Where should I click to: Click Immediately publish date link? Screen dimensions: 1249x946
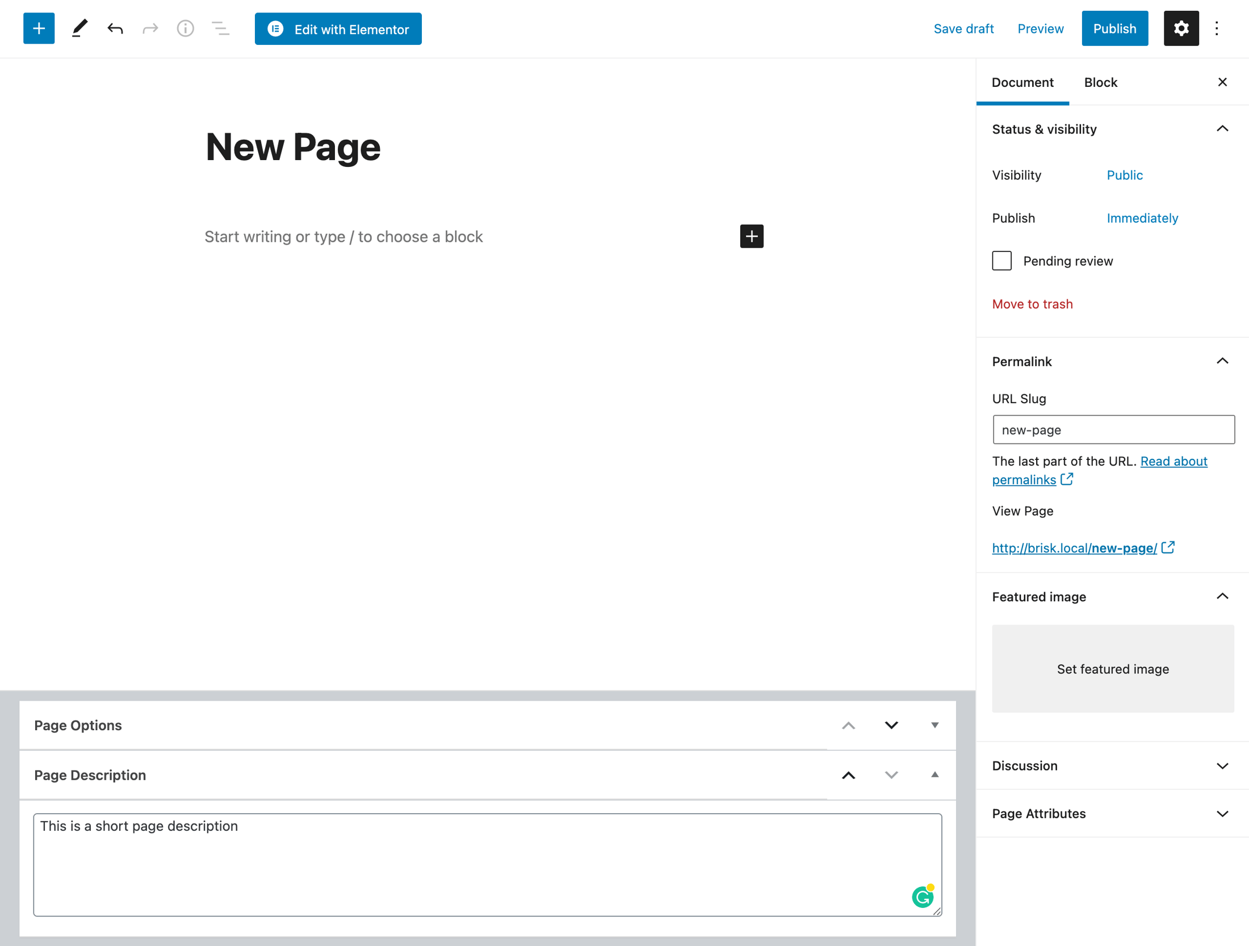pos(1142,218)
